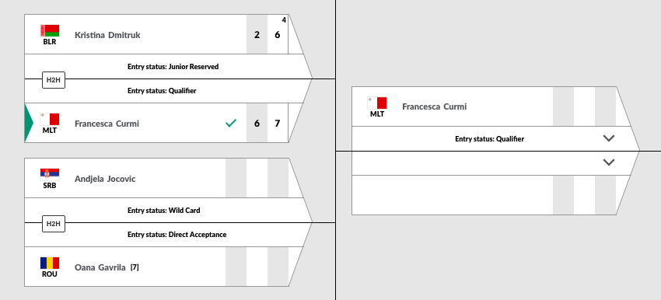Click the green winner arrow marker
Viewport: 661px width, 300px height.
29,123
